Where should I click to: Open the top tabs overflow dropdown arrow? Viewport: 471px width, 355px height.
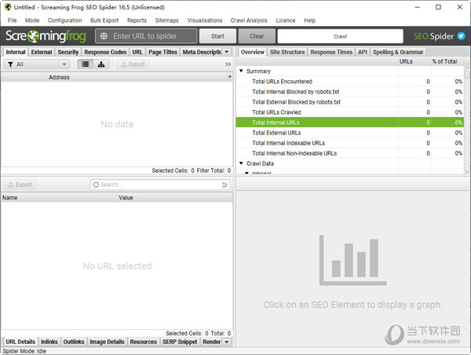tap(227, 52)
